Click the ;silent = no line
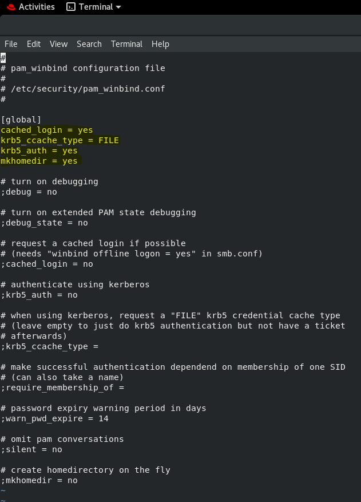 [x=31, y=449]
